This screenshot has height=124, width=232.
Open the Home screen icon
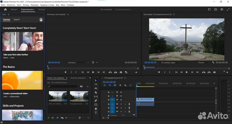[5, 9]
